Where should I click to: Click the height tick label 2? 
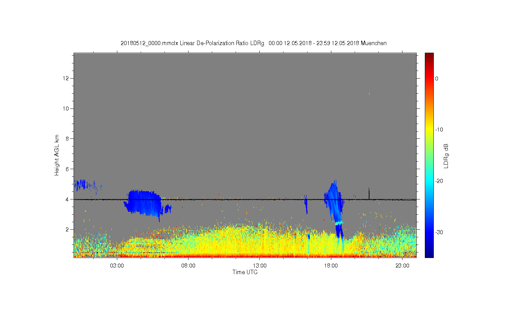[67, 229]
